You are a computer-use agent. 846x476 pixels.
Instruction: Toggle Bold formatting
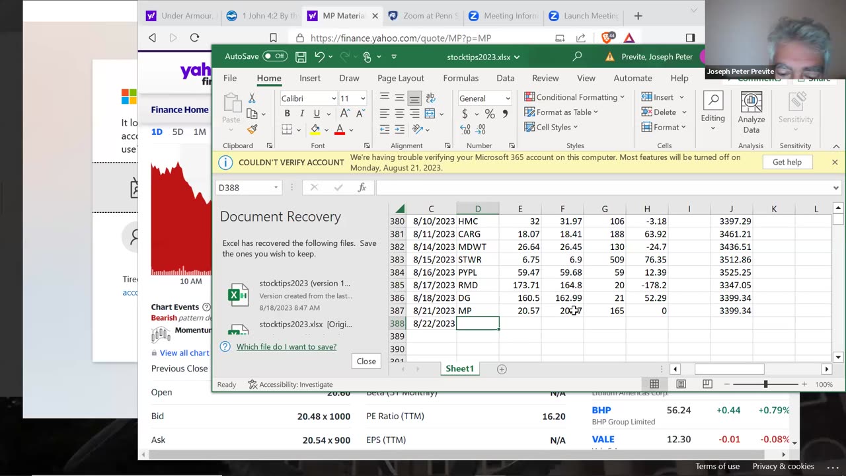point(287,114)
